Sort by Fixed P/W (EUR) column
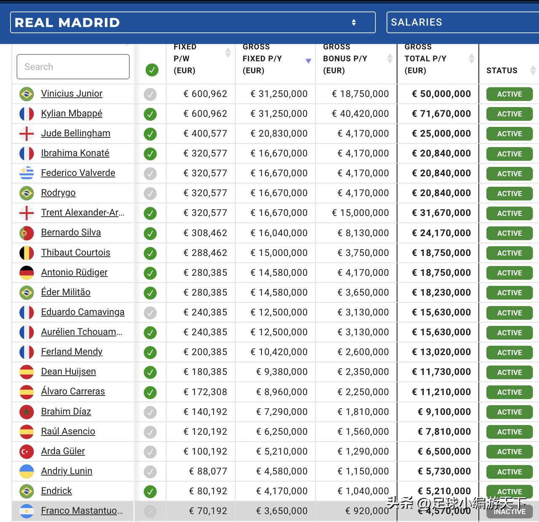This screenshot has height=522, width=539. (228, 53)
